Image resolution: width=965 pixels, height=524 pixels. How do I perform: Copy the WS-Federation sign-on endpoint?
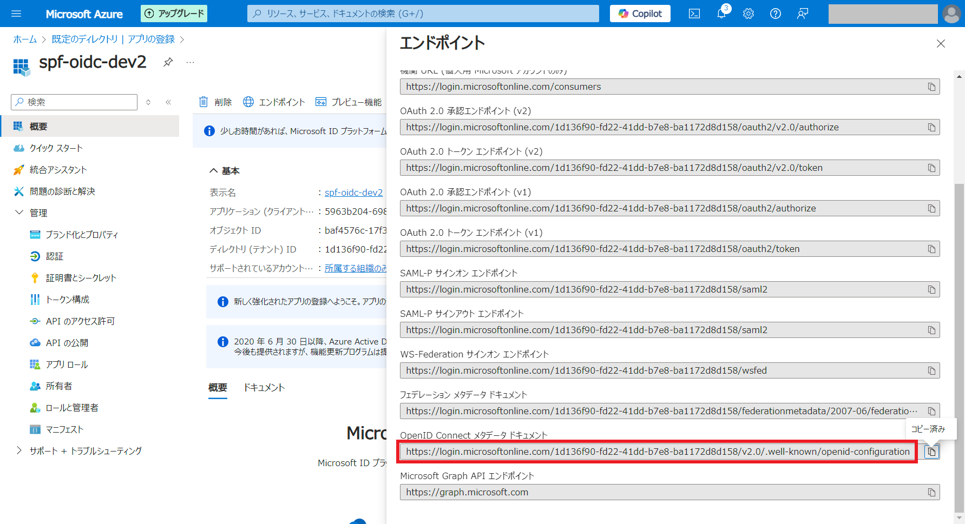point(931,370)
